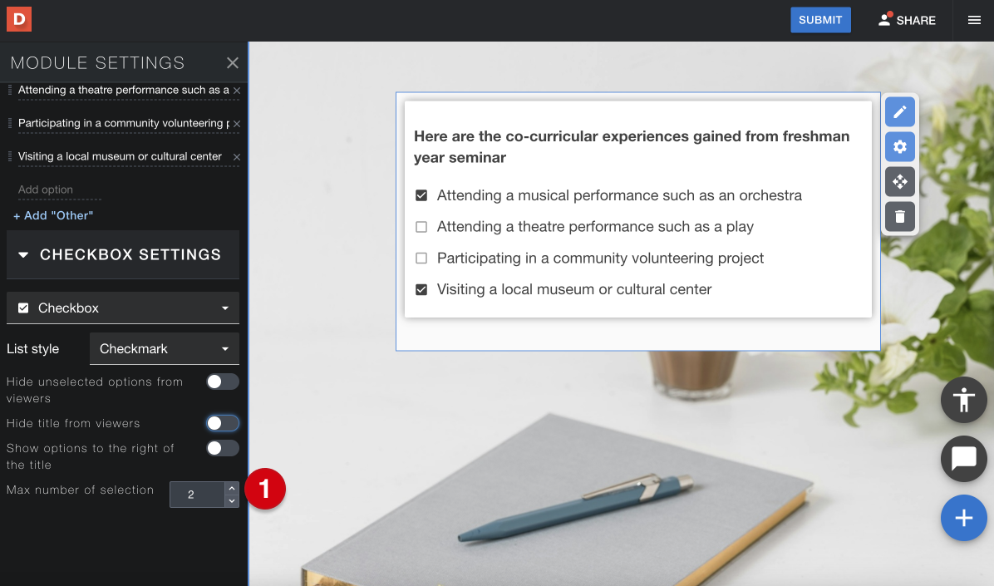
Task: Open the accessibility options button
Action: point(963,400)
